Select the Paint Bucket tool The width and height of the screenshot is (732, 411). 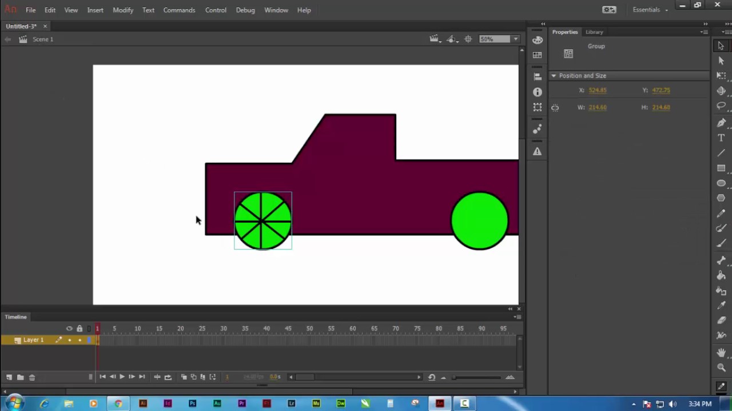point(721,276)
